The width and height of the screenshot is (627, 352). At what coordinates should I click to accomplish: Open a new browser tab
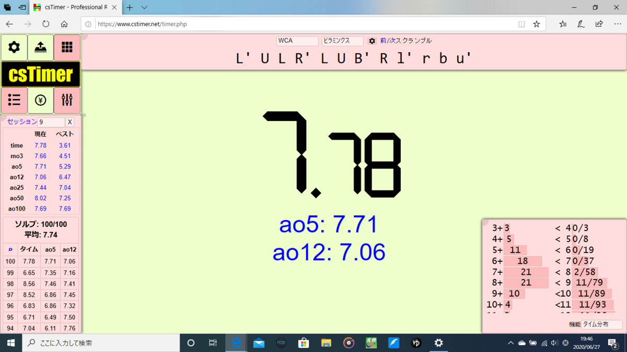click(x=130, y=8)
